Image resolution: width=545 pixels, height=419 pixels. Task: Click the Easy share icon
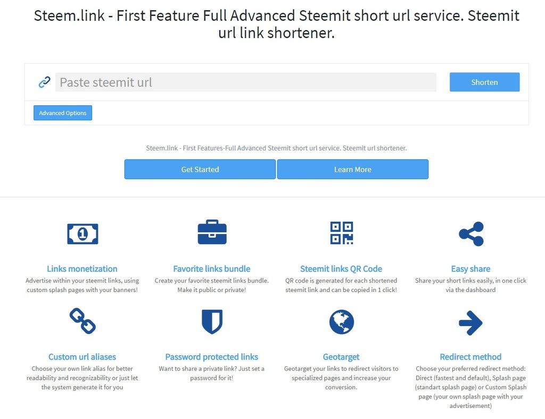click(x=471, y=233)
